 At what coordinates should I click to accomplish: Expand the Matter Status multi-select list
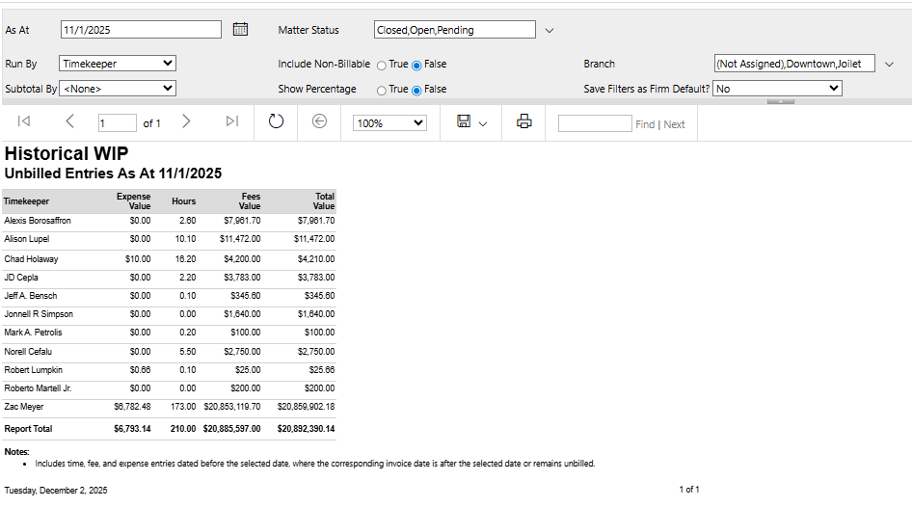coord(550,31)
